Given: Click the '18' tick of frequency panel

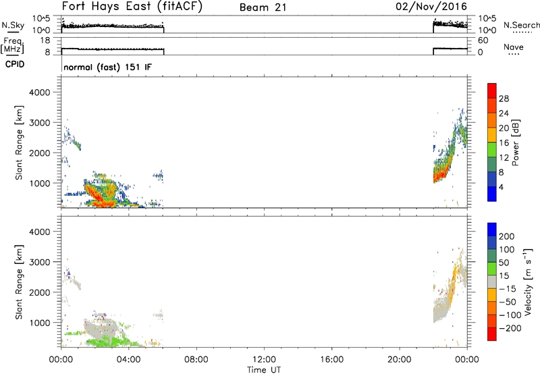Looking at the screenshot, I should pyautogui.click(x=45, y=41).
